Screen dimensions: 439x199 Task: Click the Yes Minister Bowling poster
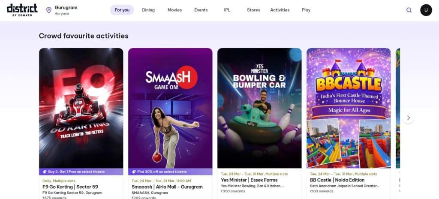[x=259, y=107]
